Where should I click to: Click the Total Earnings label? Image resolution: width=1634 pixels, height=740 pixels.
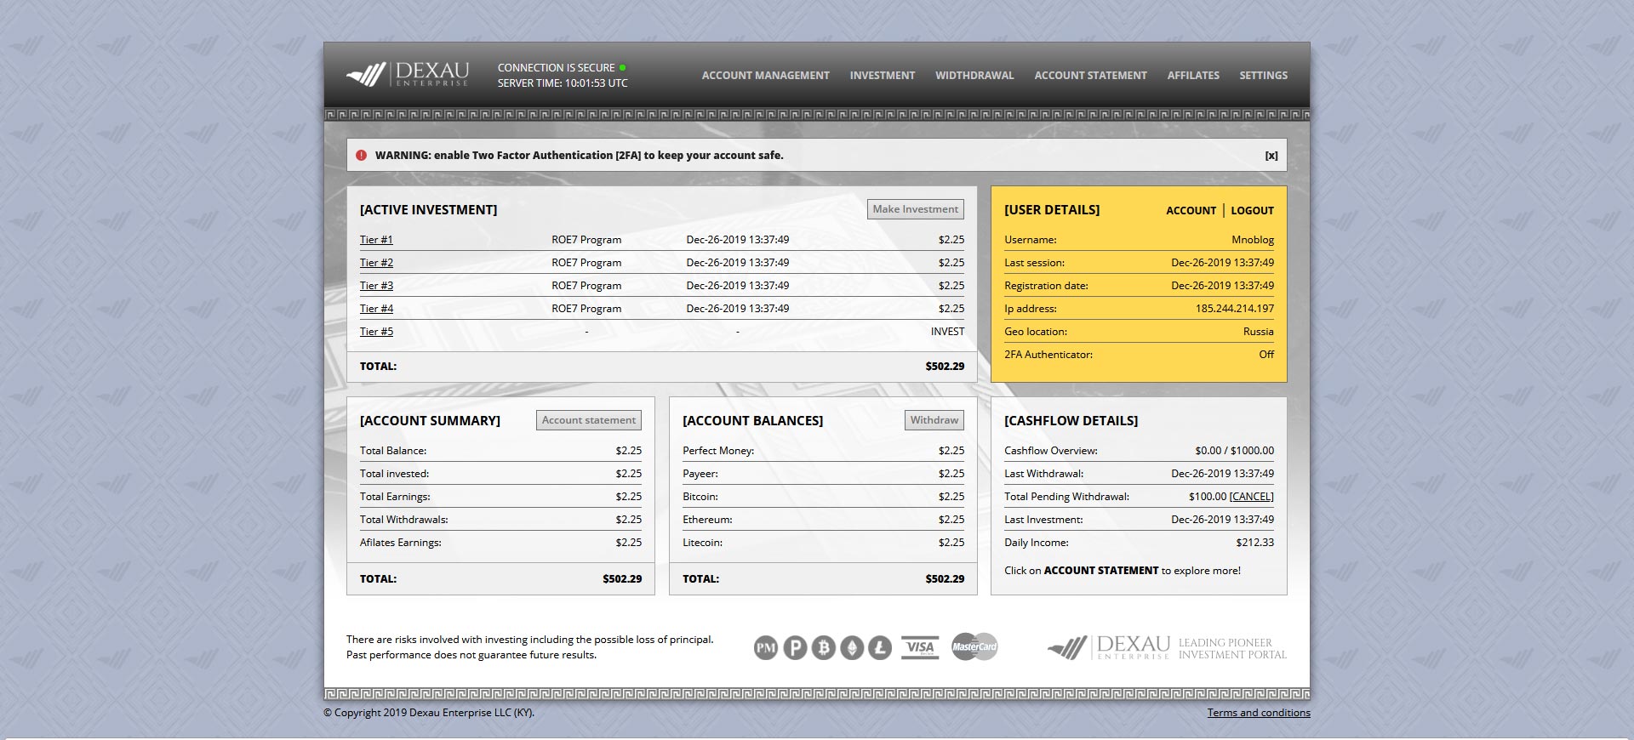(395, 497)
